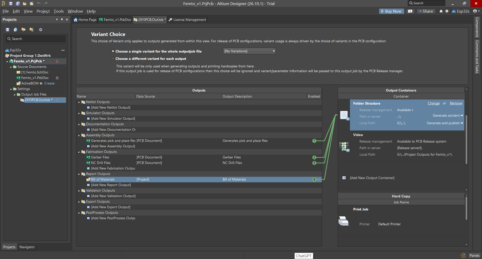Open the Tools menu

58,11
